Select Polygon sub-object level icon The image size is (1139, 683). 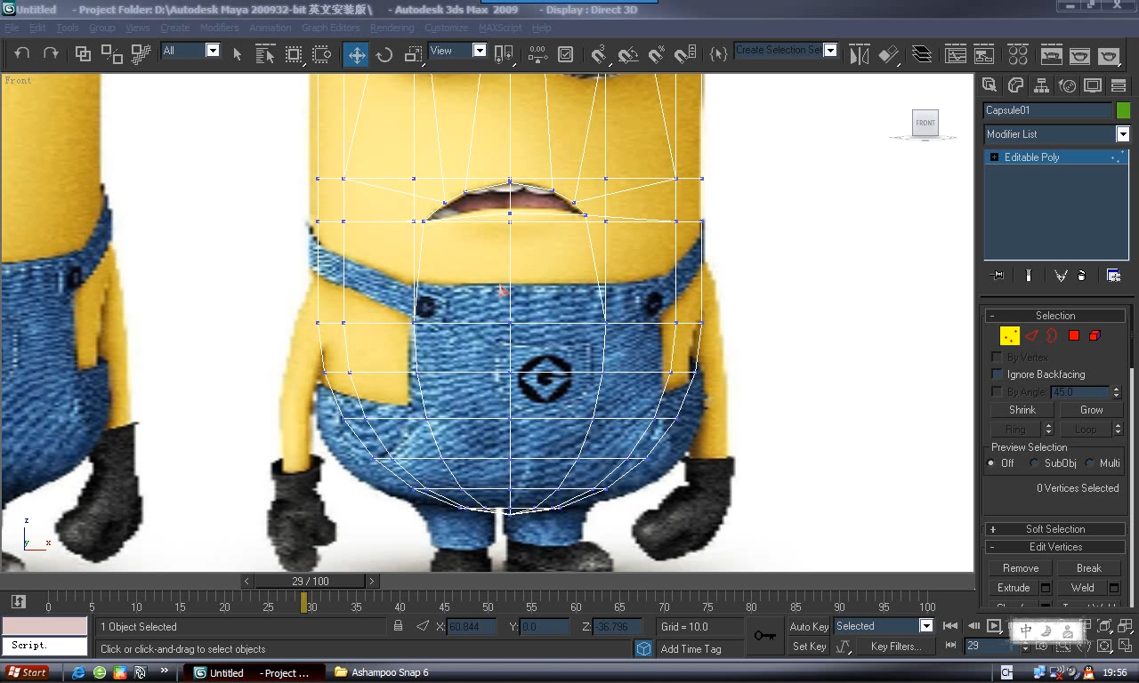click(x=1074, y=335)
